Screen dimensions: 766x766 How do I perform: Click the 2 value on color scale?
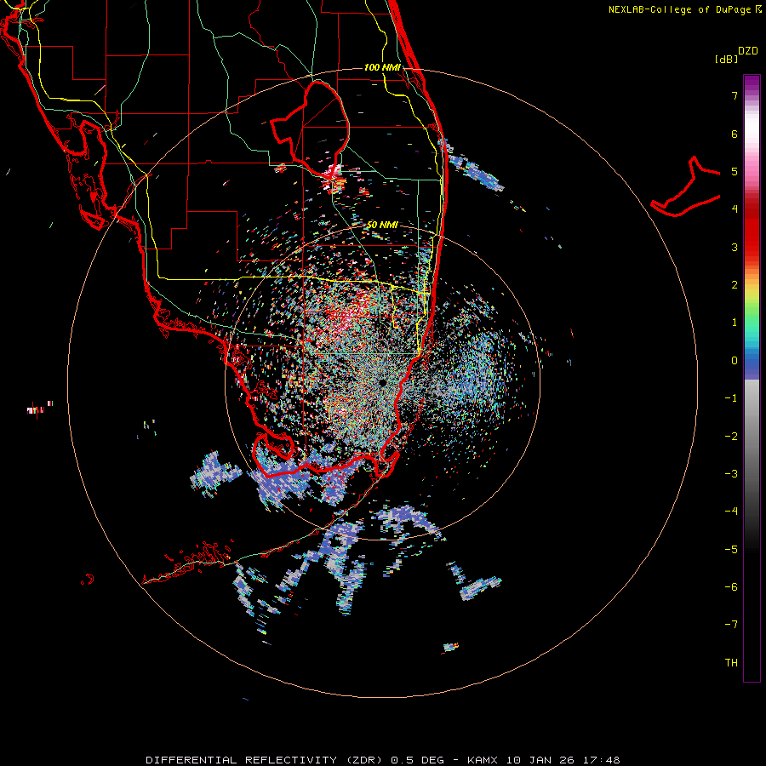pyautogui.click(x=735, y=285)
